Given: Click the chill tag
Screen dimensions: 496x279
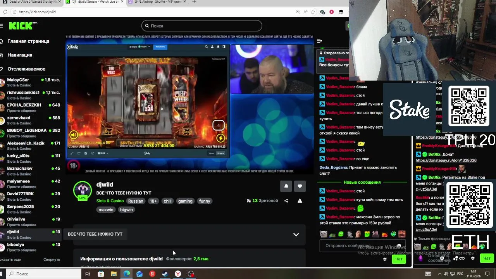Looking at the screenshot, I should 167,201.
